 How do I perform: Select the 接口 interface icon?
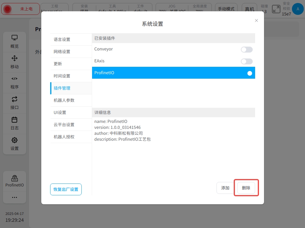pos(15,99)
